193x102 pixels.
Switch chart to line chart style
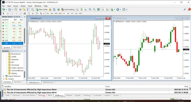(x=86, y=9)
